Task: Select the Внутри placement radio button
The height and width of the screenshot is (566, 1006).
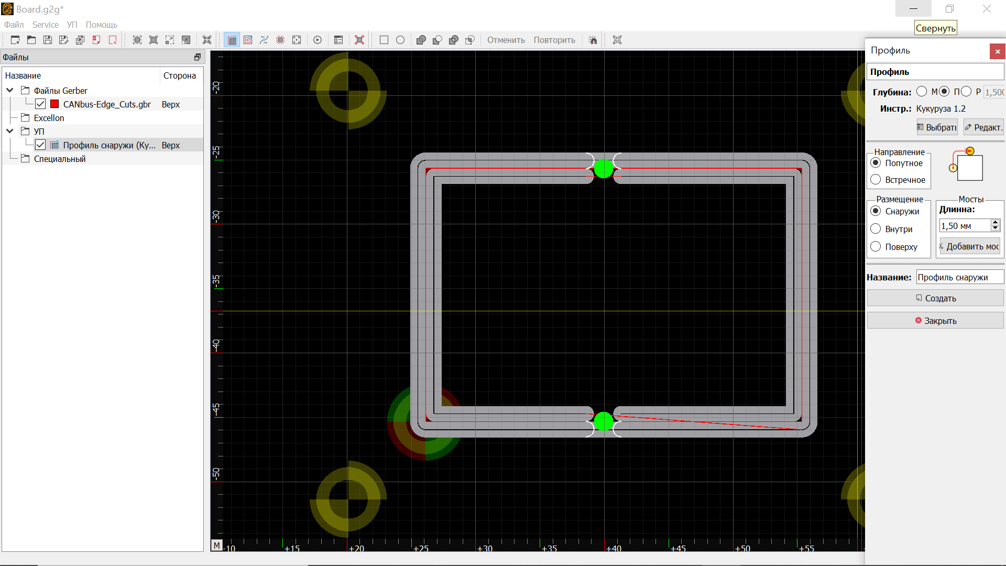Action: point(876,229)
